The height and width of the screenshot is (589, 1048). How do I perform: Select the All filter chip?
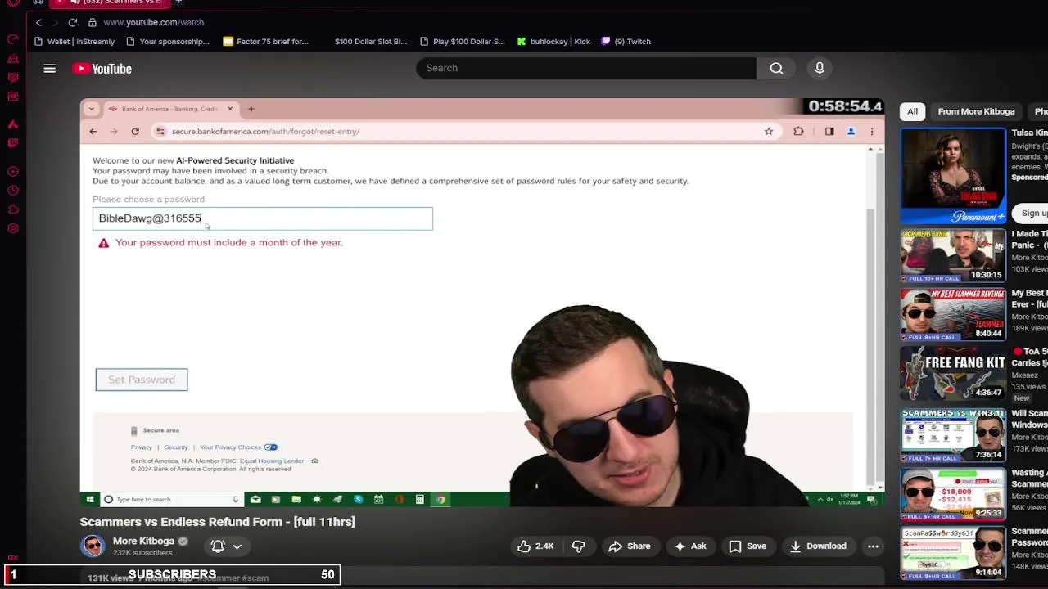(912, 111)
